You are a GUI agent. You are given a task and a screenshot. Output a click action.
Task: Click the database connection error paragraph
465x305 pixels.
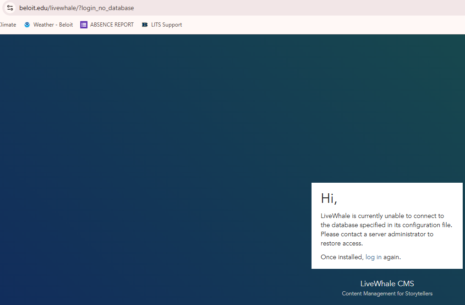tap(386, 229)
